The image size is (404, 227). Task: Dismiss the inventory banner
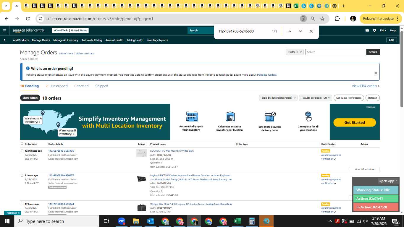(x=370, y=107)
